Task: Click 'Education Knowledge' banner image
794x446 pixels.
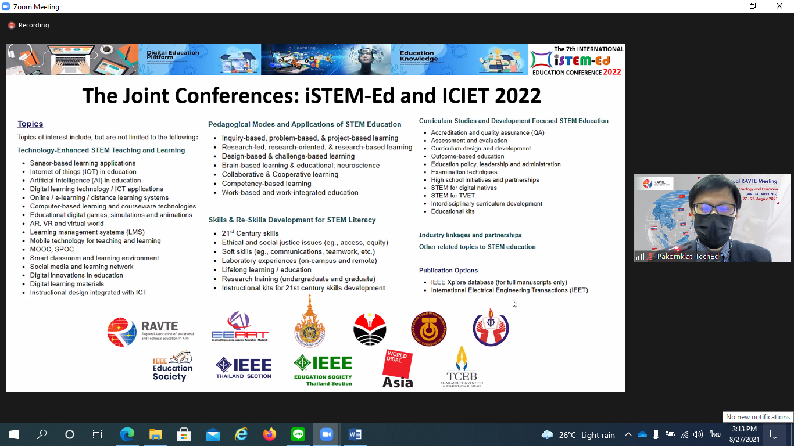Action: pyautogui.click(x=459, y=60)
